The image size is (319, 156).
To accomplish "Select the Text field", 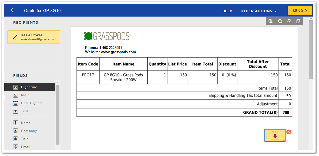I will (25, 111).
